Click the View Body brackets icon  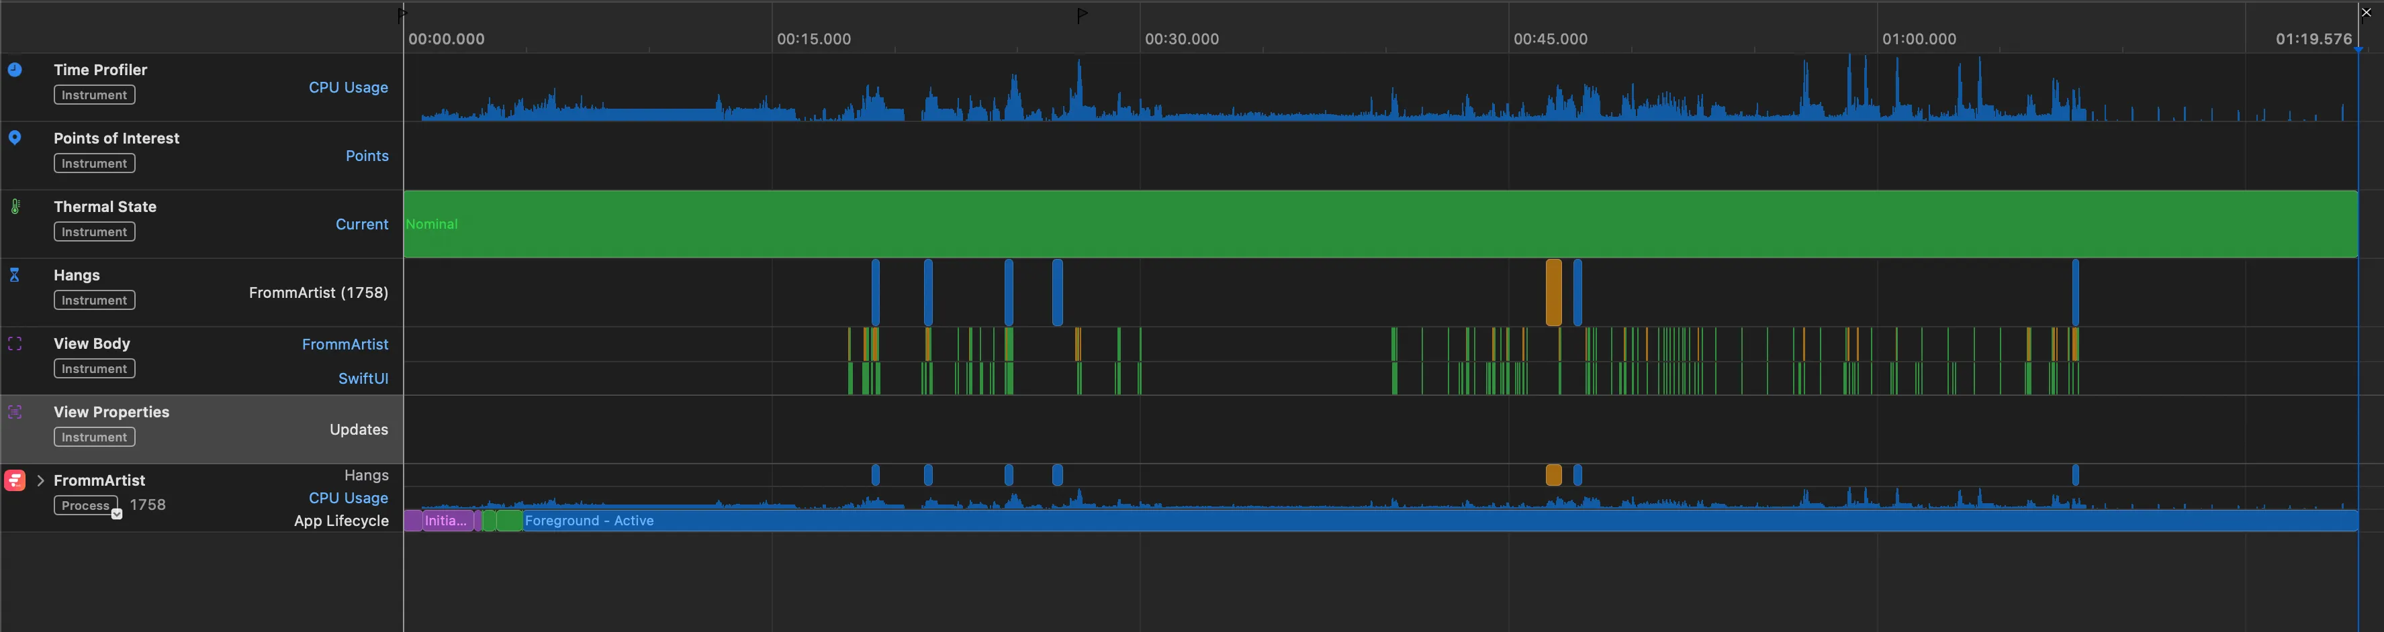[x=15, y=343]
